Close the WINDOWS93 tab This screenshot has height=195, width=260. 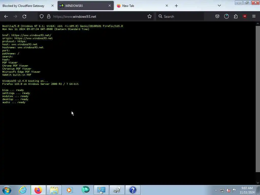(110, 6)
